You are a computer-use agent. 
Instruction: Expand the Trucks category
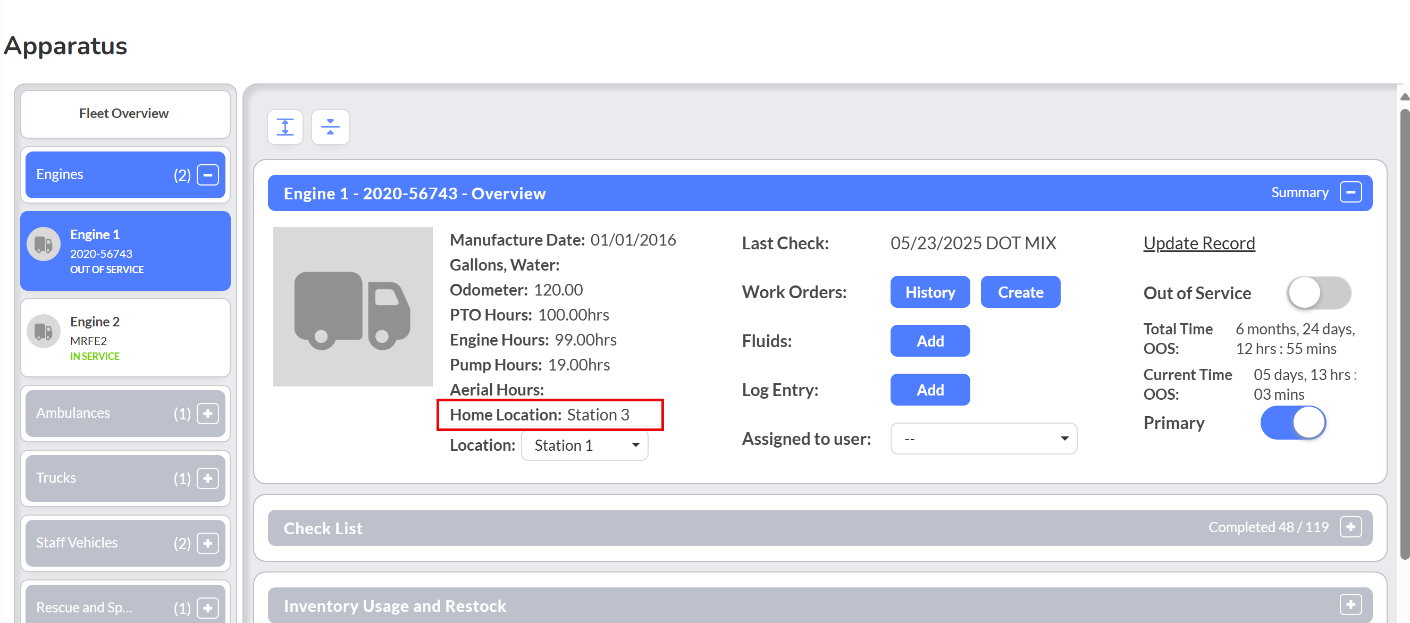tap(208, 478)
